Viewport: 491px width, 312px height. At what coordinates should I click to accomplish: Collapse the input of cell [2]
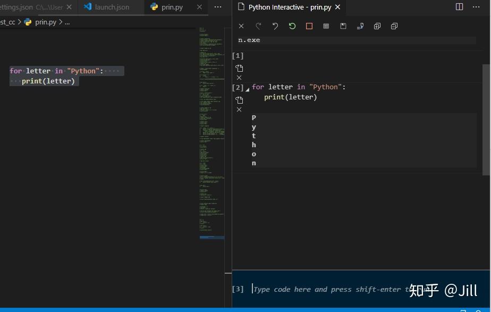point(247,88)
